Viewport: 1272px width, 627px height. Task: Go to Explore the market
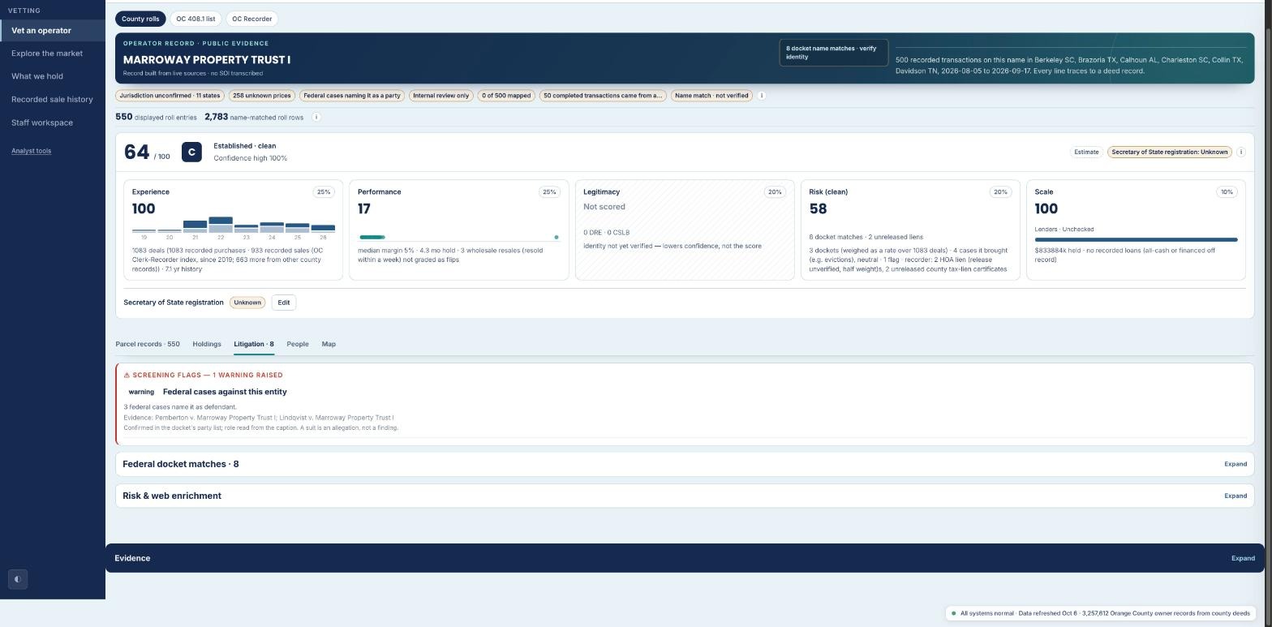pyautogui.click(x=47, y=54)
